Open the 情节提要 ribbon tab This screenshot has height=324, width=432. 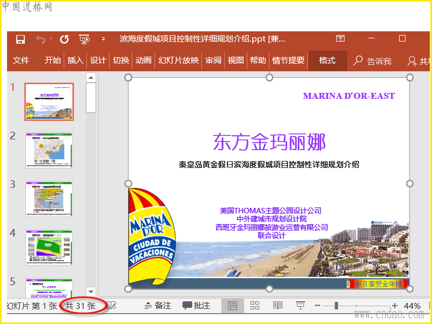[x=288, y=60]
